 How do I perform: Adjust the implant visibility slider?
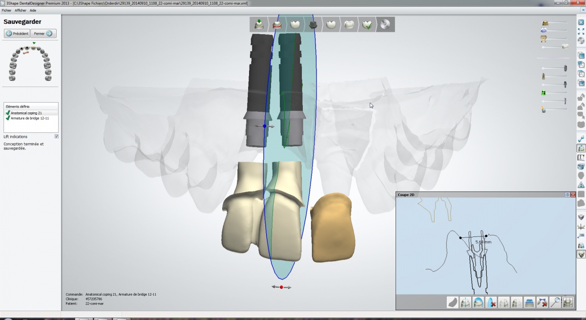click(x=554, y=68)
